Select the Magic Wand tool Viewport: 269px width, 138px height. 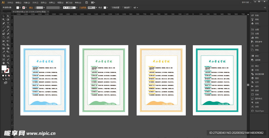click(4, 20)
